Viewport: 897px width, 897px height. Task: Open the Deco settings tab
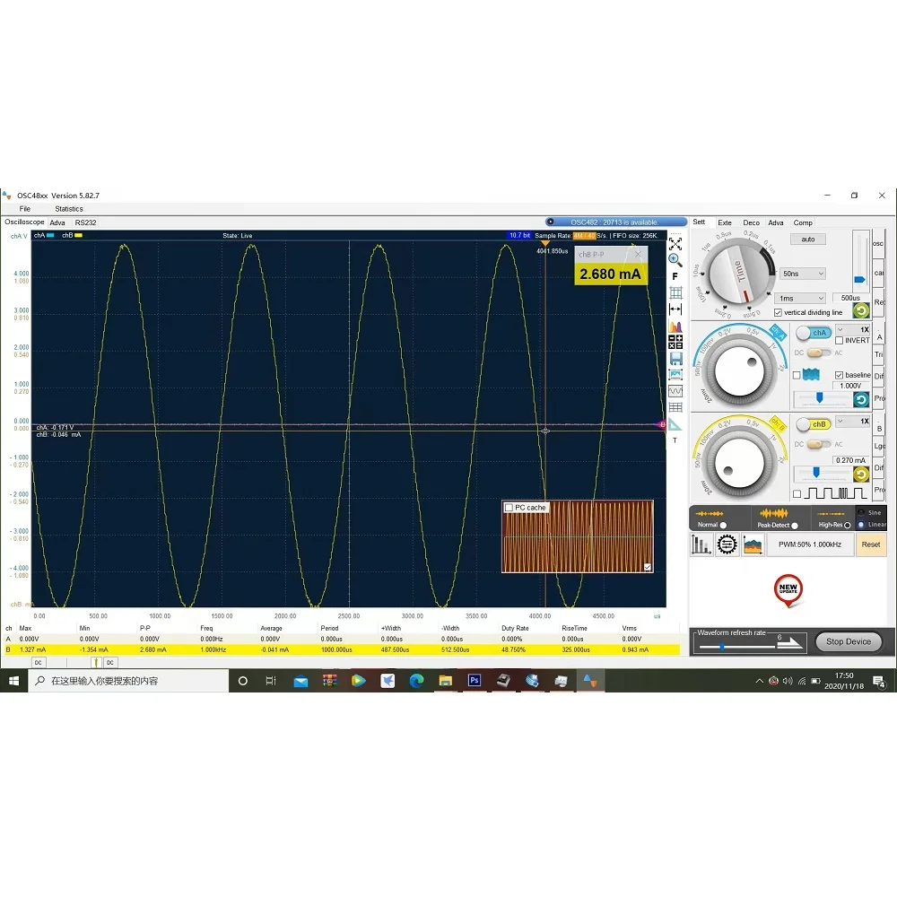coord(751,222)
